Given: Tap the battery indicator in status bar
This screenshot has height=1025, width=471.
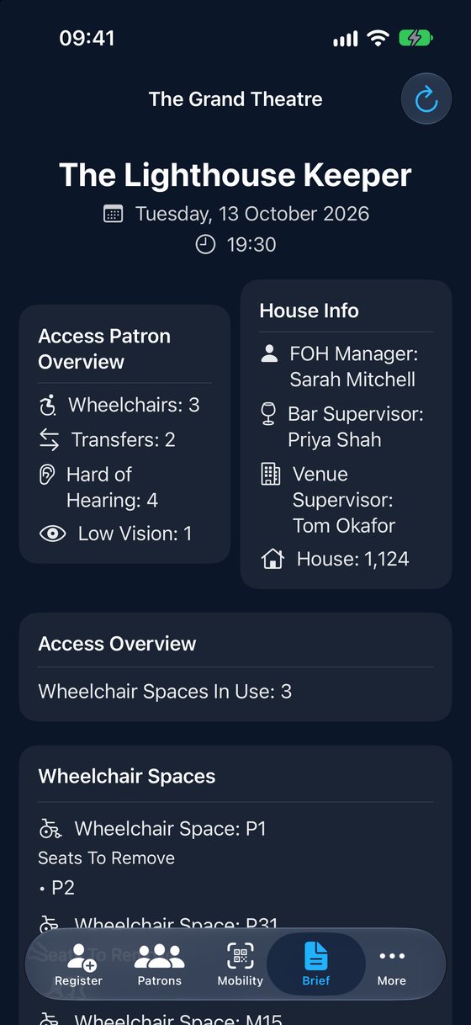Looking at the screenshot, I should [415, 38].
